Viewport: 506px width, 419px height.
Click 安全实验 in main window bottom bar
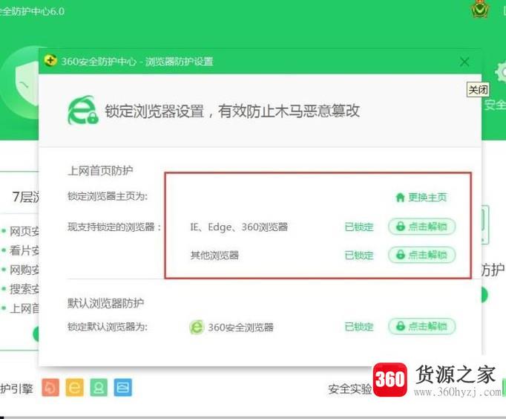349,389
